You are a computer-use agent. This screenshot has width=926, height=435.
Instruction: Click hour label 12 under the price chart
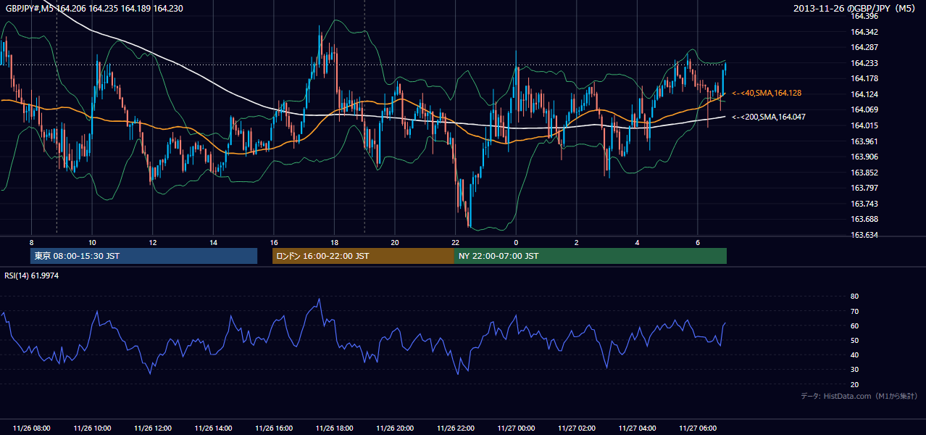point(153,242)
